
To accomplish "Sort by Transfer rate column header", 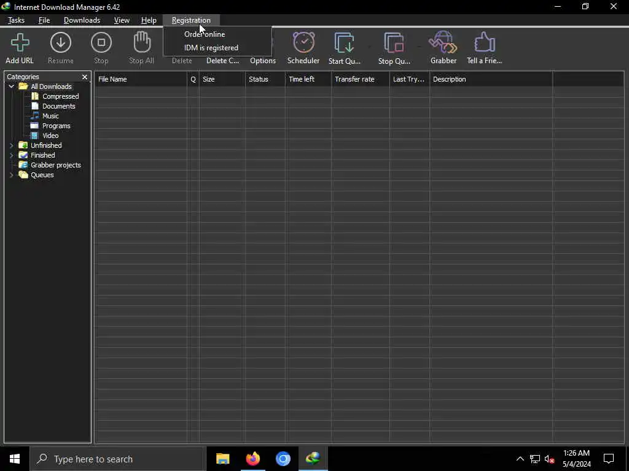I will click(x=361, y=79).
